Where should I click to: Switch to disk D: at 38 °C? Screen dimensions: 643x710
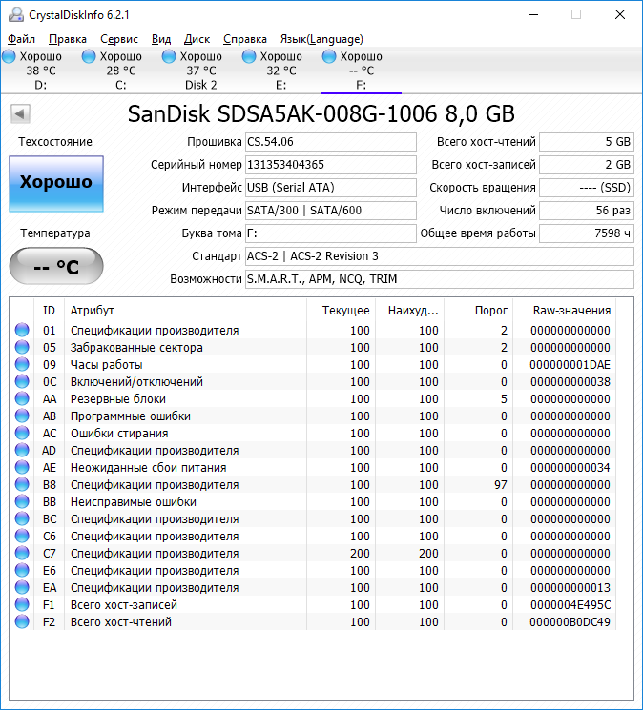click(40, 71)
